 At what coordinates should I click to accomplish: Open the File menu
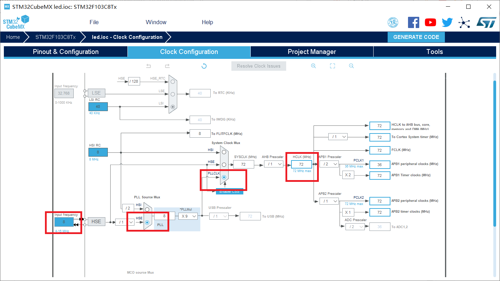click(94, 22)
